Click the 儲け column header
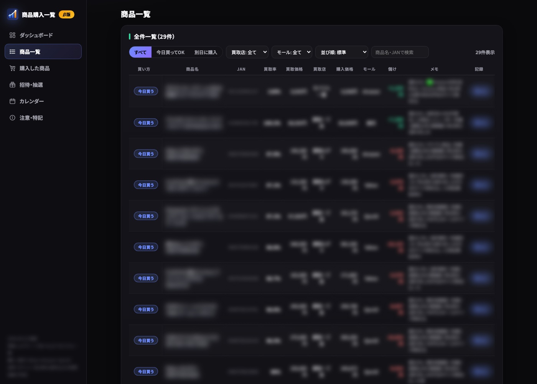Image resolution: width=537 pixels, height=384 pixels. [x=392, y=69]
